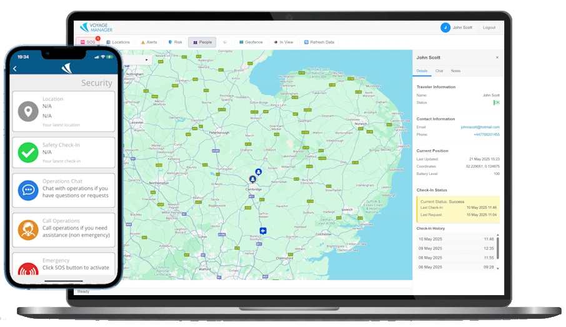Screen dimensions: 566x327
Task: Click Refresh Data button
Action: (319, 43)
